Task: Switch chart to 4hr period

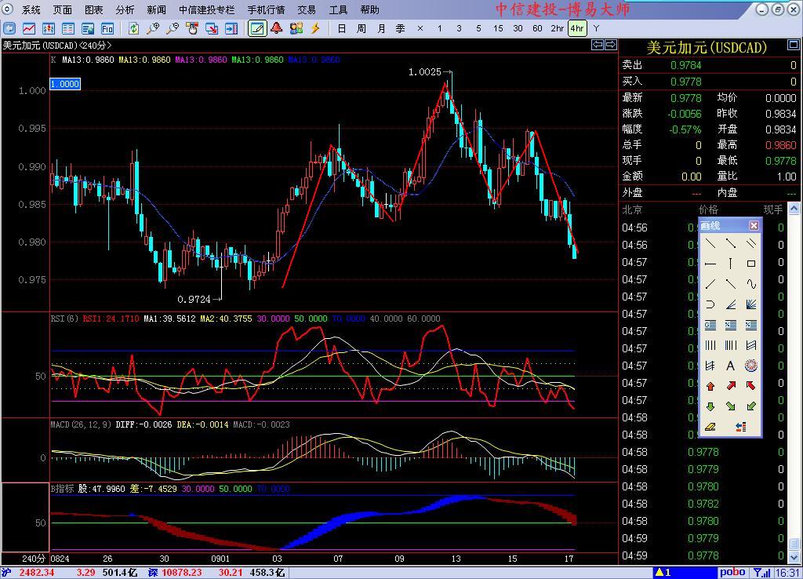Action: pyautogui.click(x=576, y=28)
